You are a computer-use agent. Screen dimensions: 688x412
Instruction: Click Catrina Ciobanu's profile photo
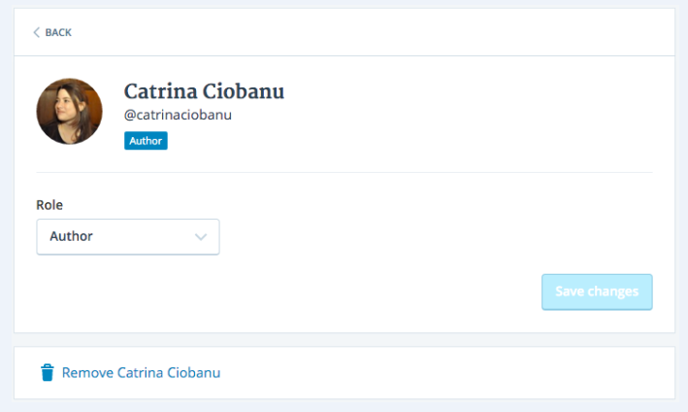pyautogui.click(x=70, y=112)
